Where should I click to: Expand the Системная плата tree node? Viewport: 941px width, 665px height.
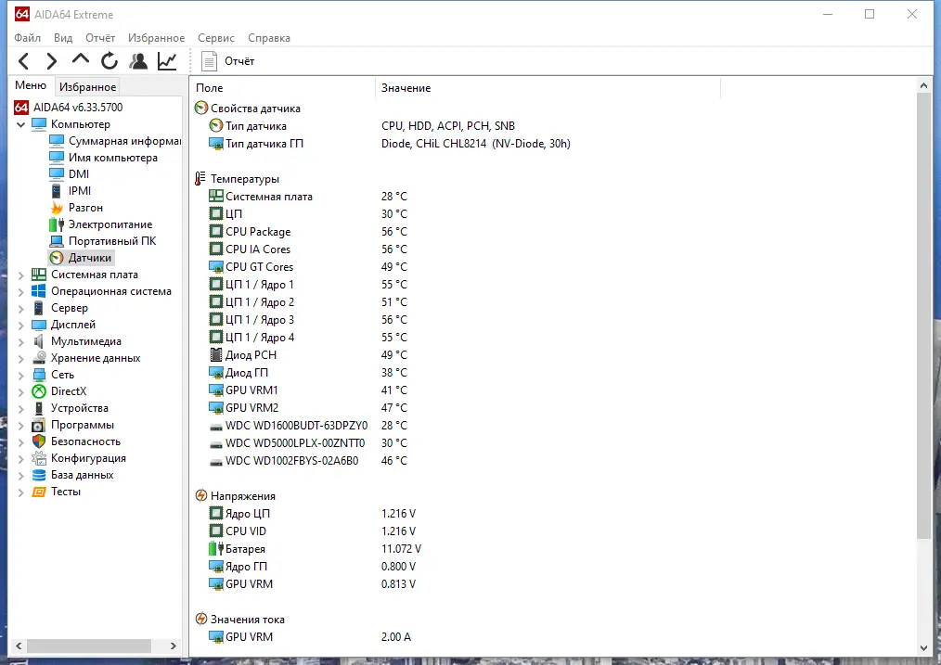point(21,275)
